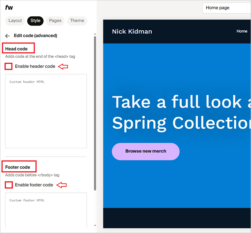Click the Enable header code label
251x233 pixels.
pos(35,66)
